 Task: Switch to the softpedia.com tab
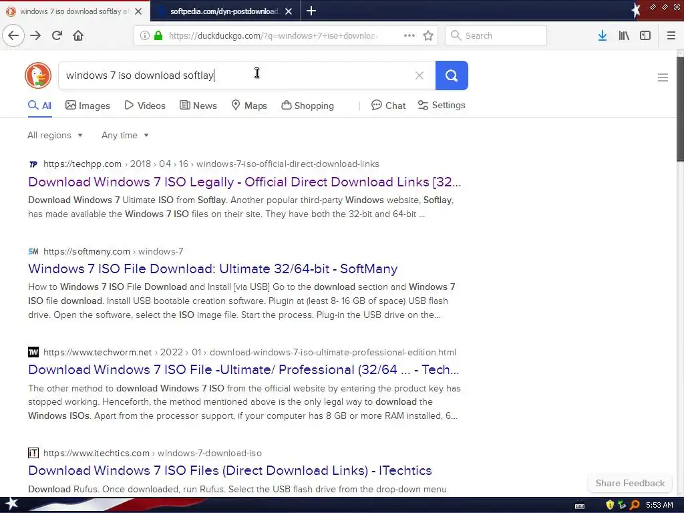(225, 11)
